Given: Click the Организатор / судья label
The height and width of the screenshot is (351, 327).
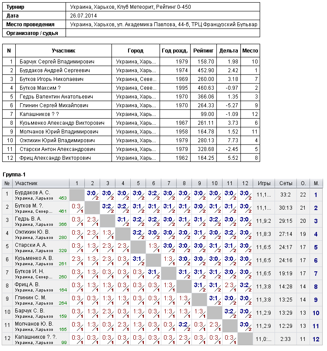Looking at the screenshot, I should [32, 33].
